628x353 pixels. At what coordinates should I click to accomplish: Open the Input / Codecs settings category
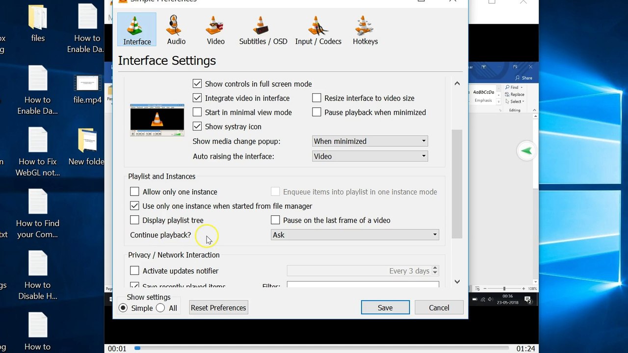click(x=318, y=29)
